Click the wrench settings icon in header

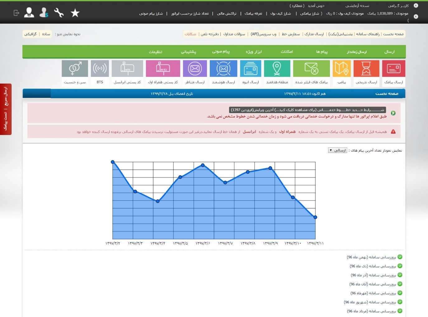point(59,13)
